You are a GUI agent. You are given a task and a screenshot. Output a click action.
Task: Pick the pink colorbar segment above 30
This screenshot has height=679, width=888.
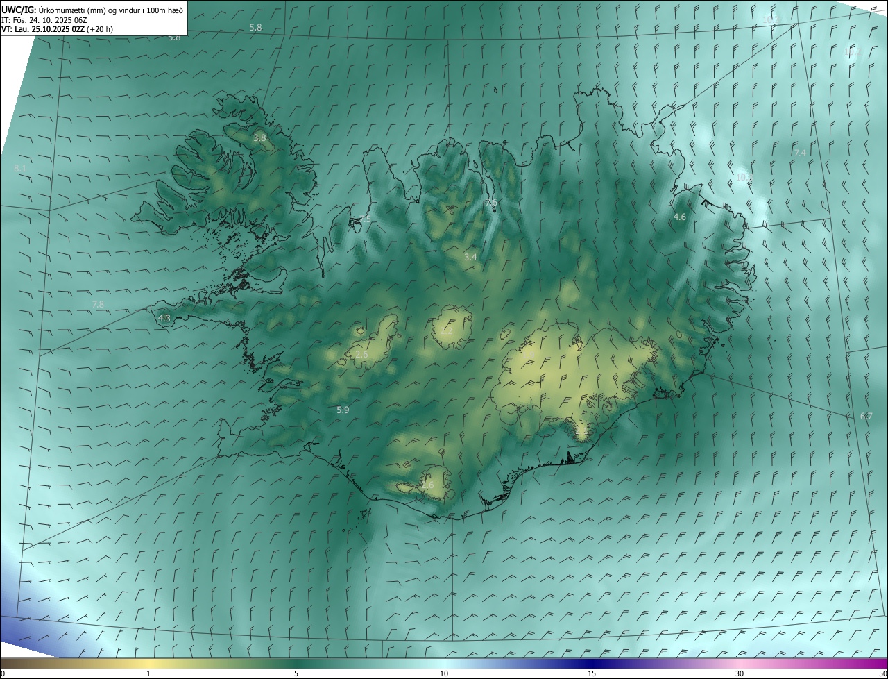pos(740,663)
